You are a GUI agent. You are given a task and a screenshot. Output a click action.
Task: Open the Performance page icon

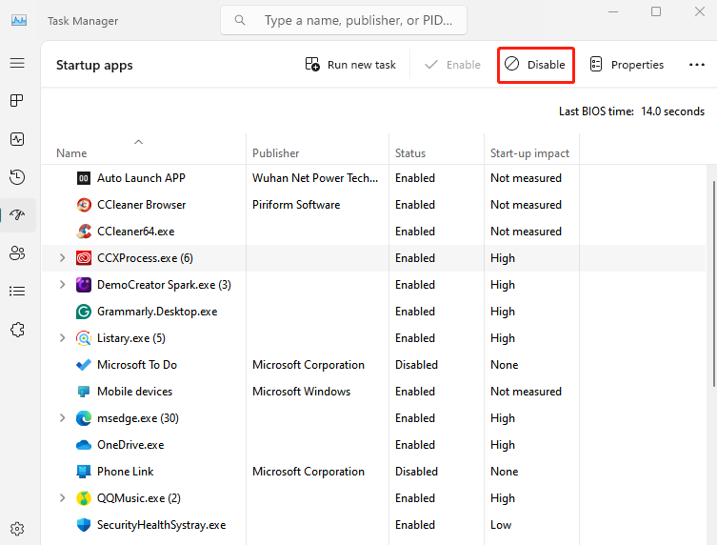(17, 139)
